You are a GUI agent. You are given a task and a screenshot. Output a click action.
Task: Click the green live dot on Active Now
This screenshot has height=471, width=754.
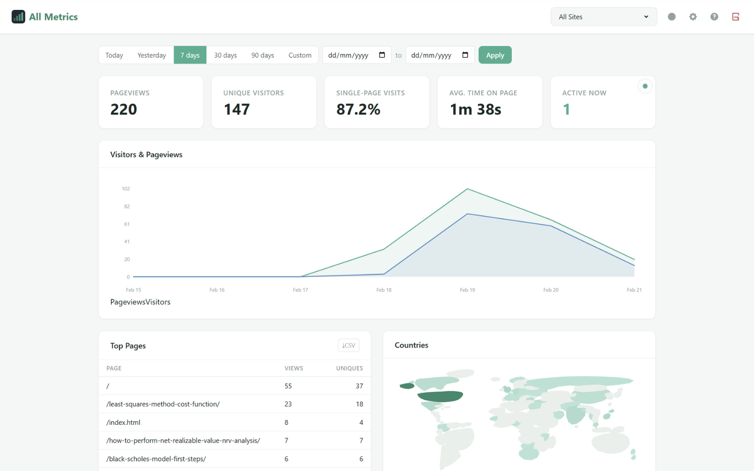pos(645,86)
